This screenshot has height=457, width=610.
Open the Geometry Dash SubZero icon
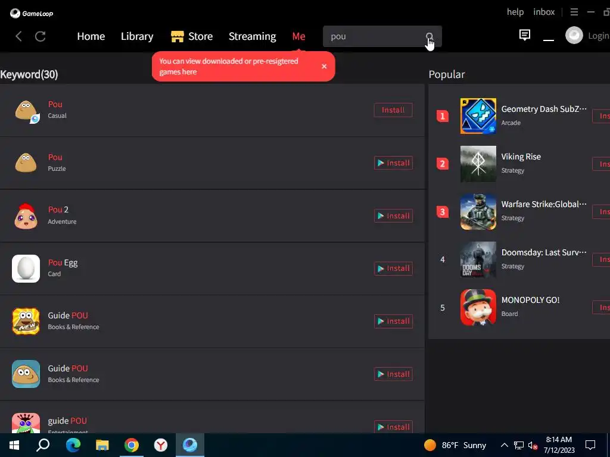pyautogui.click(x=478, y=116)
